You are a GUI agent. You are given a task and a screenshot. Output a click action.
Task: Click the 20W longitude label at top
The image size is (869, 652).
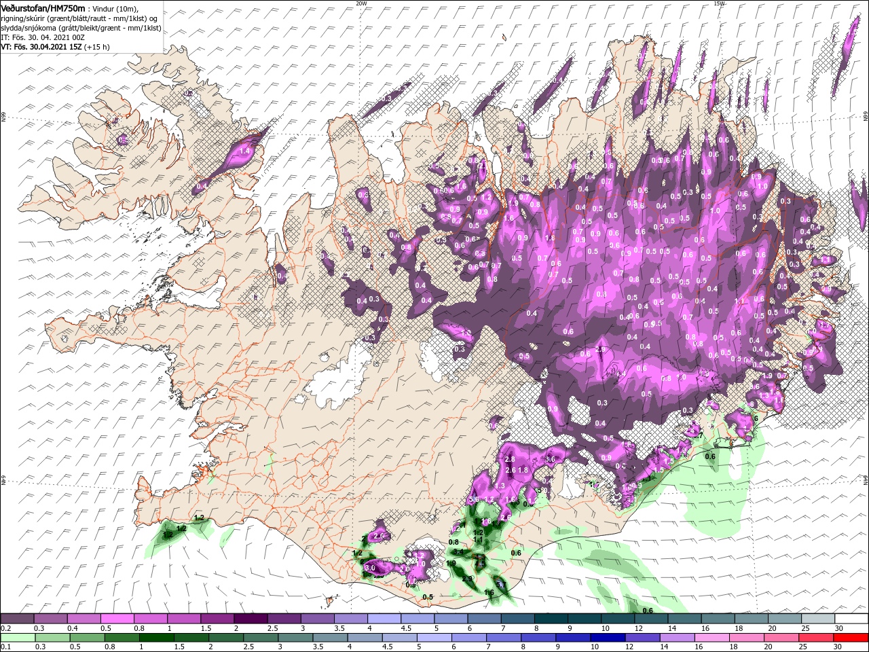coord(360,3)
